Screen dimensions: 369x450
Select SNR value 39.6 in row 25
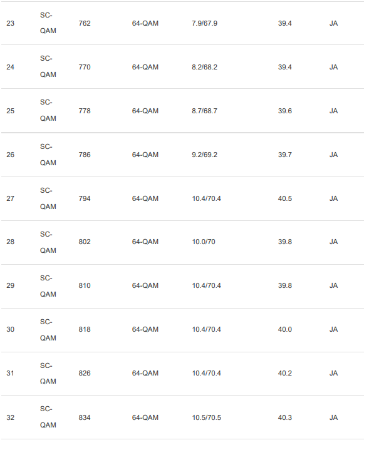click(285, 111)
